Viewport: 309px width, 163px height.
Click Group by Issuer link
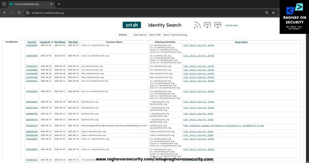coord(231,25)
